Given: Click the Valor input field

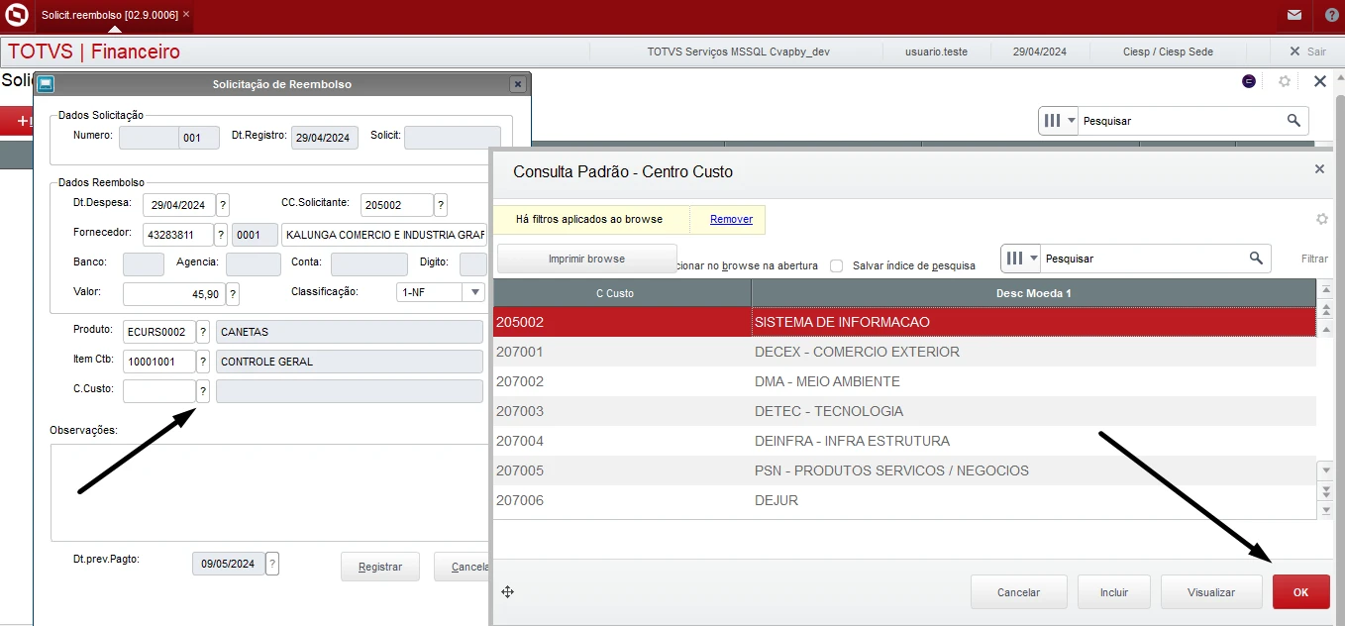Looking at the screenshot, I should 173,294.
